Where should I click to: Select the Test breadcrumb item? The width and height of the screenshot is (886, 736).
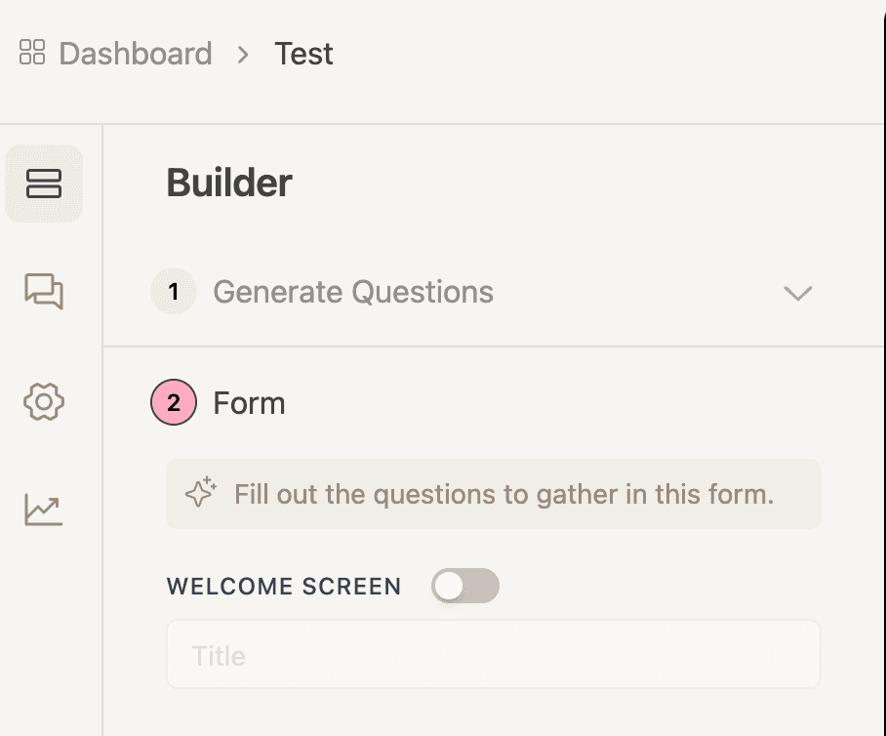coord(303,54)
